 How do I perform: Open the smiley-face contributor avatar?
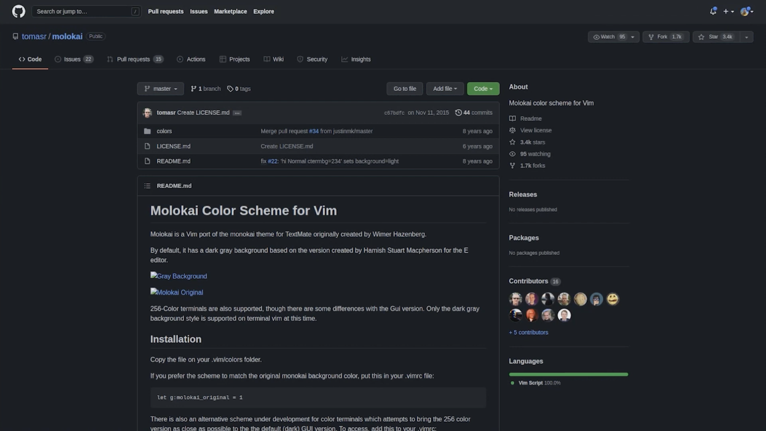tap(612, 299)
